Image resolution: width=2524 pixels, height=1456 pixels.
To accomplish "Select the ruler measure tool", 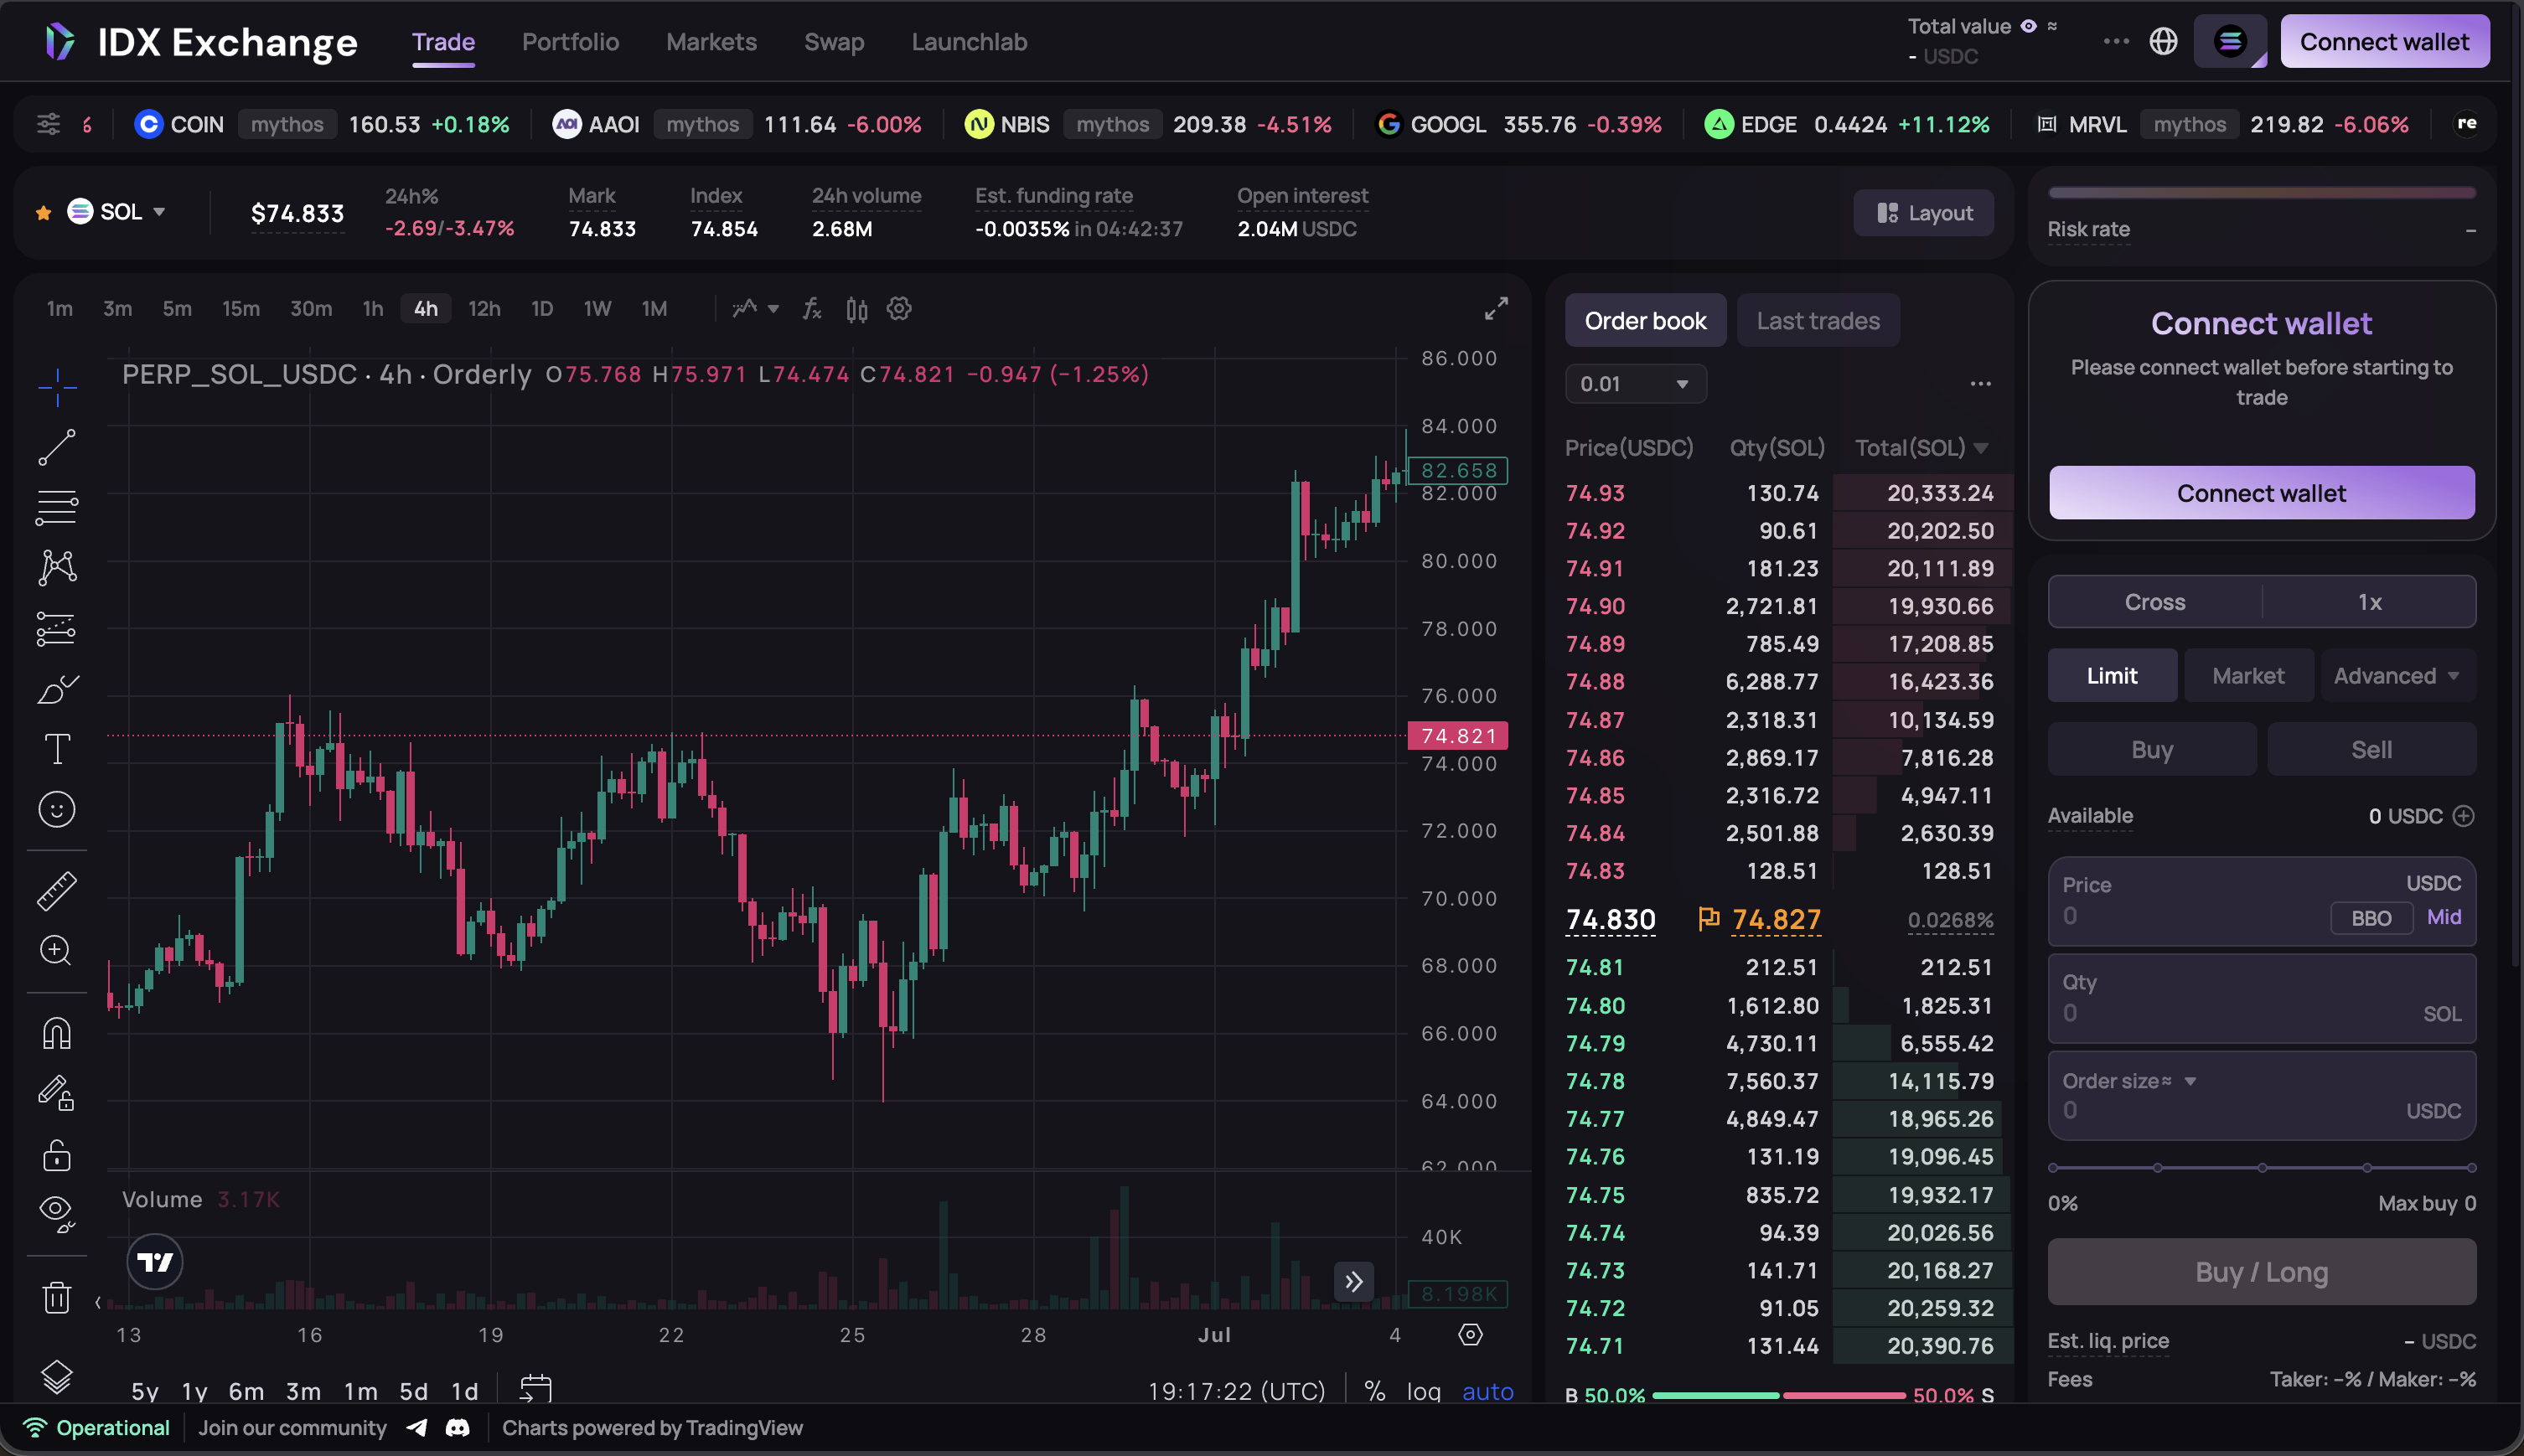I will (x=57, y=890).
